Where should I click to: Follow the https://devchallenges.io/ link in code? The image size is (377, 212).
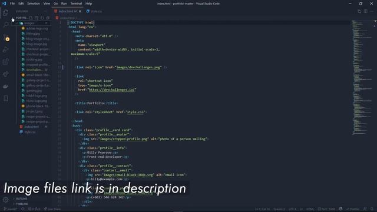click(x=111, y=90)
